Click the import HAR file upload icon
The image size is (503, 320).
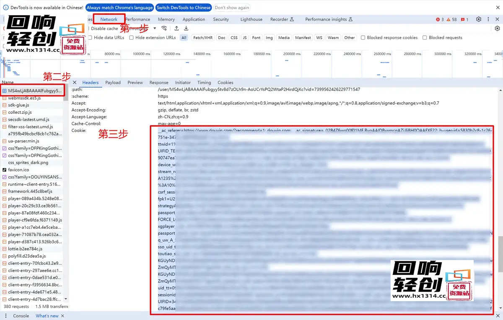pyautogui.click(x=176, y=28)
